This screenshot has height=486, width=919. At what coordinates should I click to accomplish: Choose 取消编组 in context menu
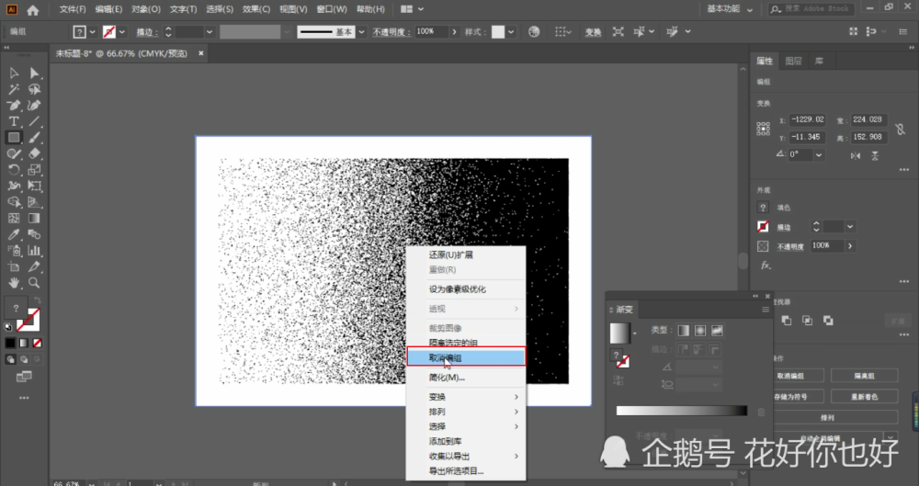466,357
